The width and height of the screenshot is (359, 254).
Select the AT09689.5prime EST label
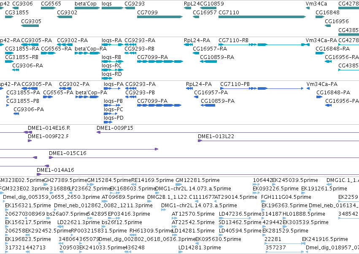(x=123, y=197)
